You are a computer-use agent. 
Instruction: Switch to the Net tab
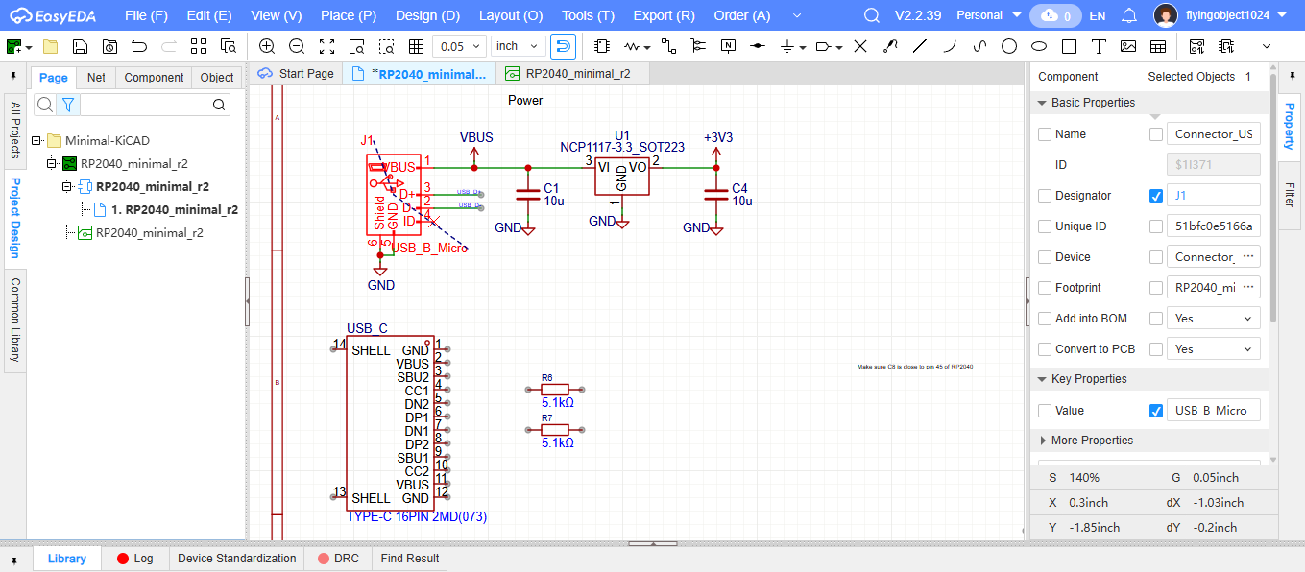96,78
